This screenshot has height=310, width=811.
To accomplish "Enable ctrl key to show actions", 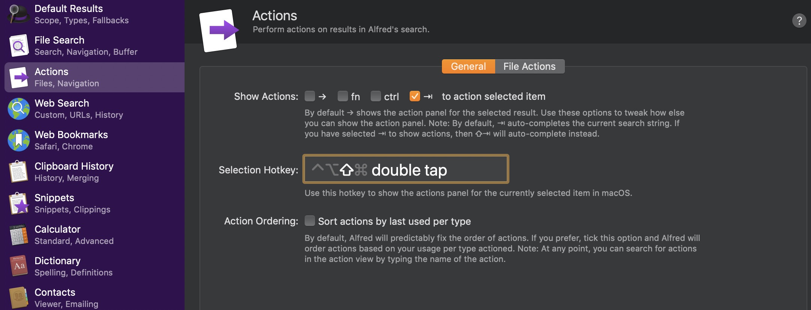I will (x=376, y=96).
